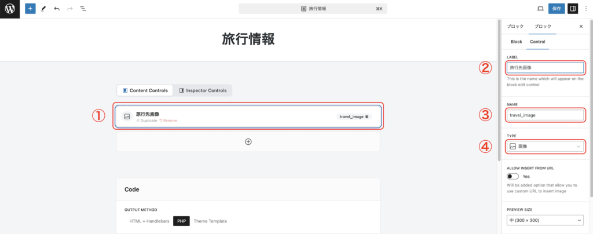
Task: Click Remove under the 旅行先画像 control
Action: 170,120
